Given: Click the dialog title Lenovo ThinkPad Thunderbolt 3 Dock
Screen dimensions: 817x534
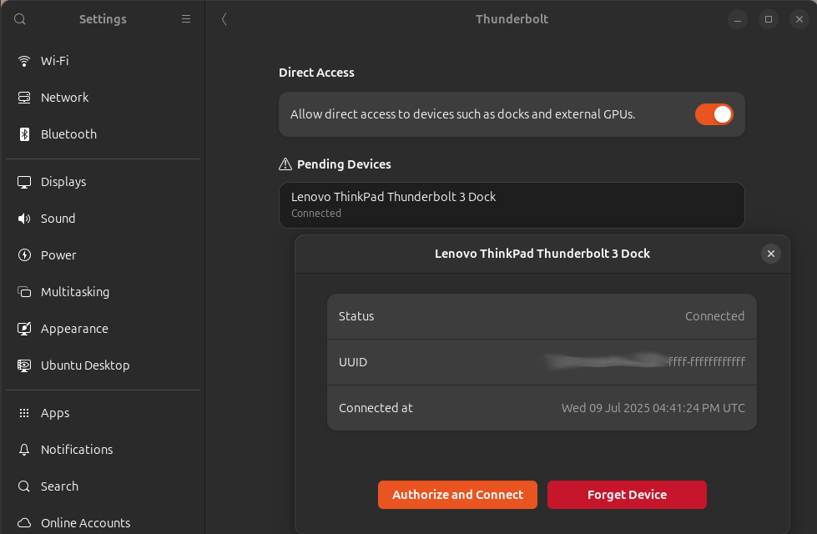Looking at the screenshot, I should pyautogui.click(x=542, y=254).
